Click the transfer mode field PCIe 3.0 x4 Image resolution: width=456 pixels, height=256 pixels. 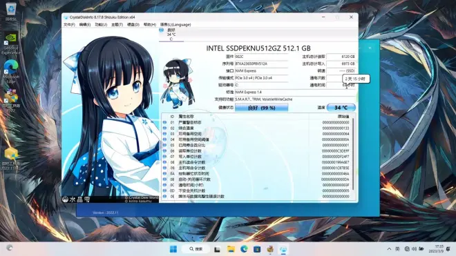coord(261,78)
